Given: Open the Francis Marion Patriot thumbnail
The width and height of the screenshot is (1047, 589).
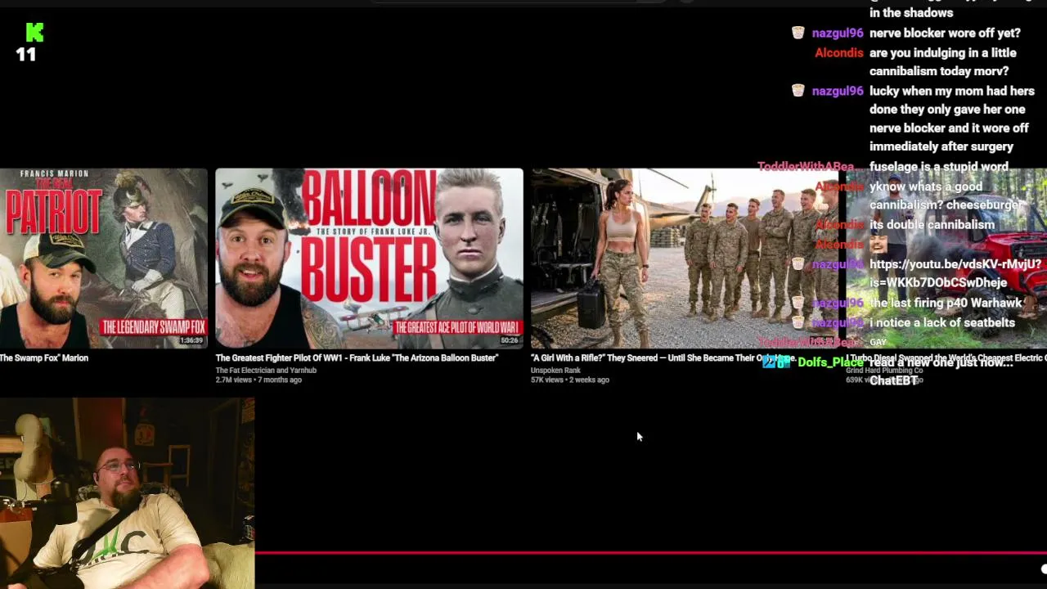Looking at the screenshot, I should coord(104,259).
